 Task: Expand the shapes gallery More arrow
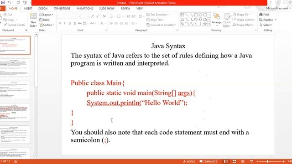pyautogui.click(x=209, y=24)
